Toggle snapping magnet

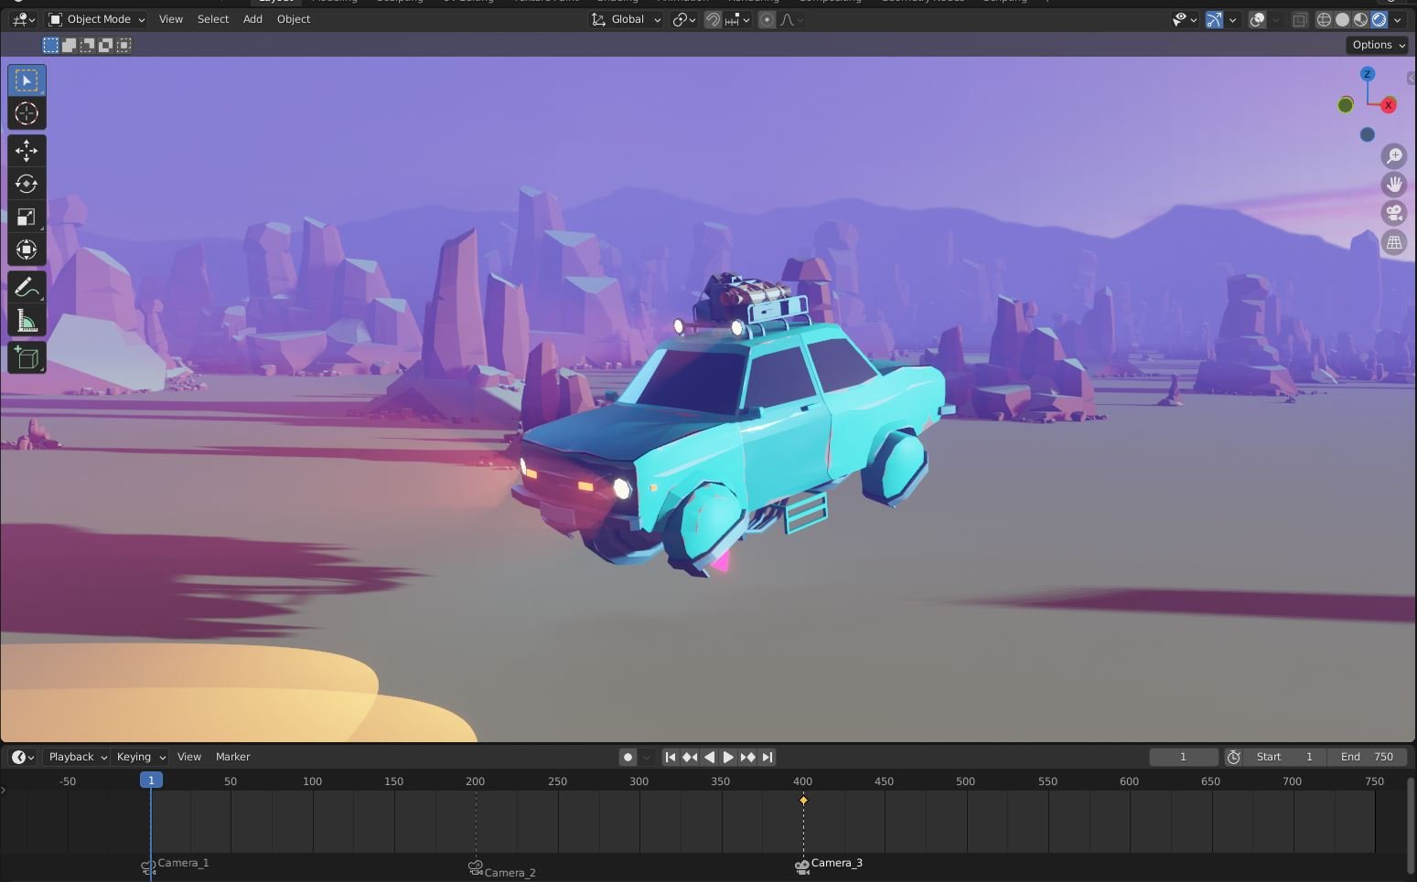tap(713, 19)
